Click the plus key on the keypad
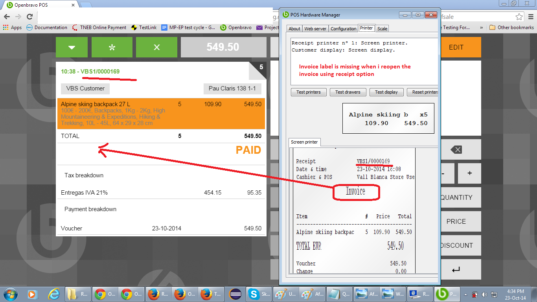Image resolution: width=537 pixels, height=302 pixels. coord(469,173)
